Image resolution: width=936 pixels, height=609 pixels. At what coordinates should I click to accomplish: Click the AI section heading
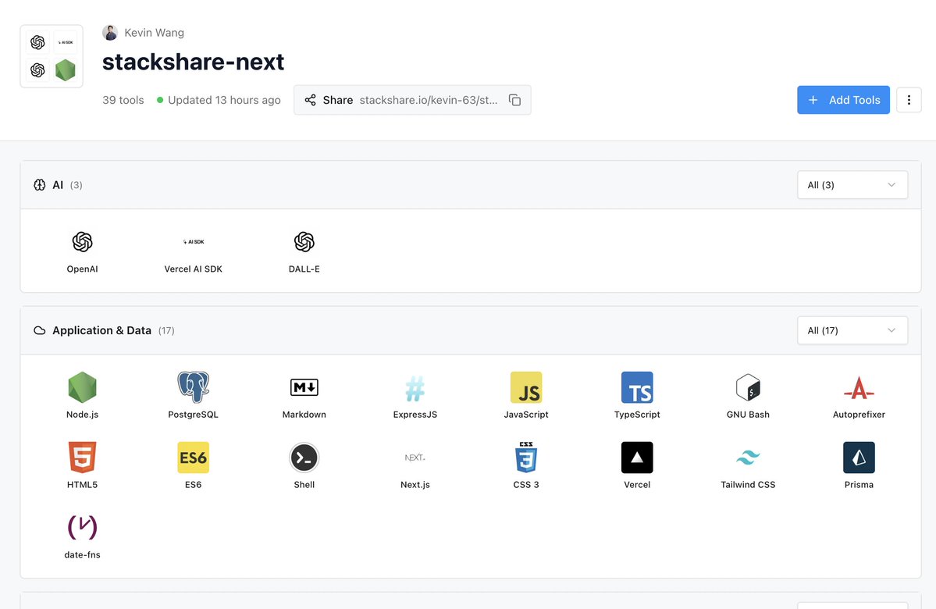click(x=58, y=185)
